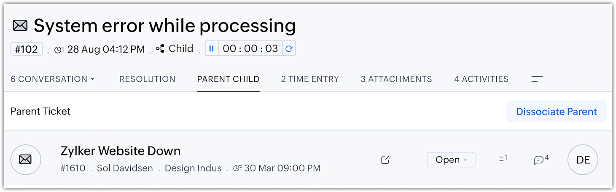Show more tabs via overflow menu
The height and width of the screenshot is (192, 616).
pos(537,79)
